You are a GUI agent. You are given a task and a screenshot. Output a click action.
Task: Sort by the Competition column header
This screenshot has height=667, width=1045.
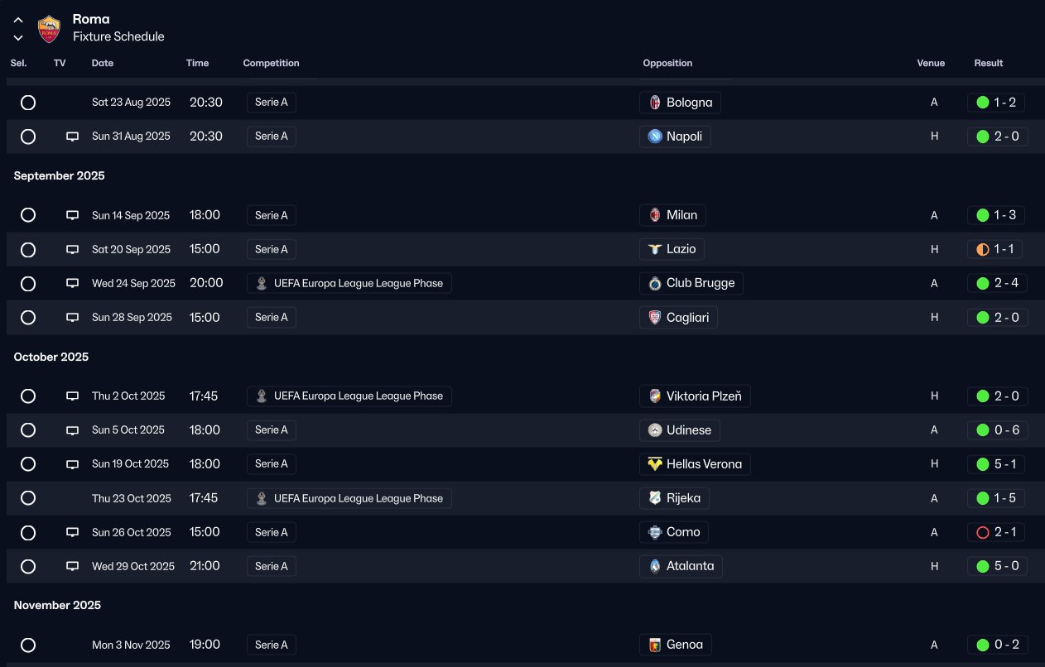coord(271,63)
